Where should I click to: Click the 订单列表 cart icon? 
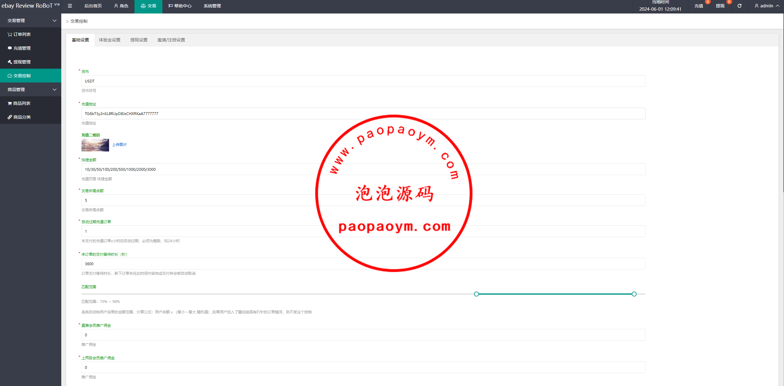pyautogui.click(x=10, y=34)
